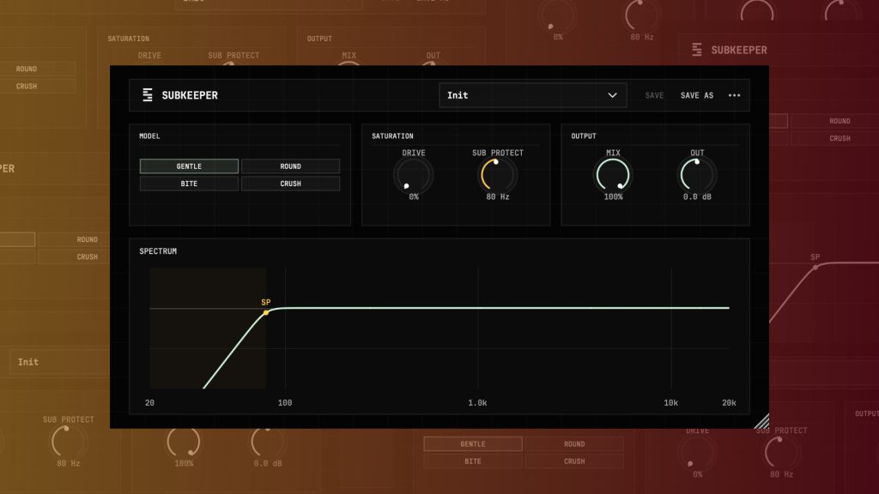
Task: Click the SP marker on the spectrum curve
Action: 266,312
